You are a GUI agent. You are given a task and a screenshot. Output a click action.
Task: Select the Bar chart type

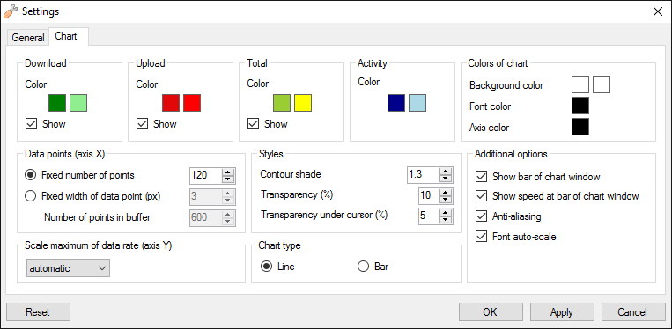[x=363, y=267]
